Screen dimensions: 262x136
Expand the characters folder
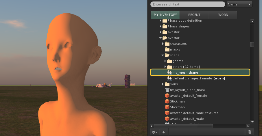coord(163,44)
